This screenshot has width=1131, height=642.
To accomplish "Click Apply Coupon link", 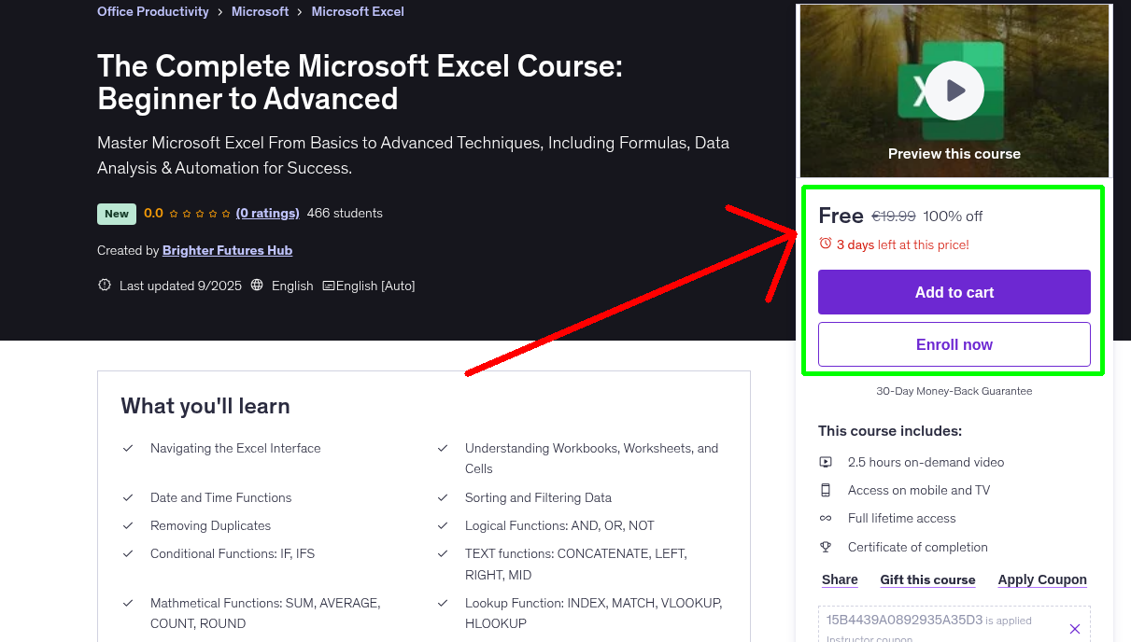I will coord(1042,579).
